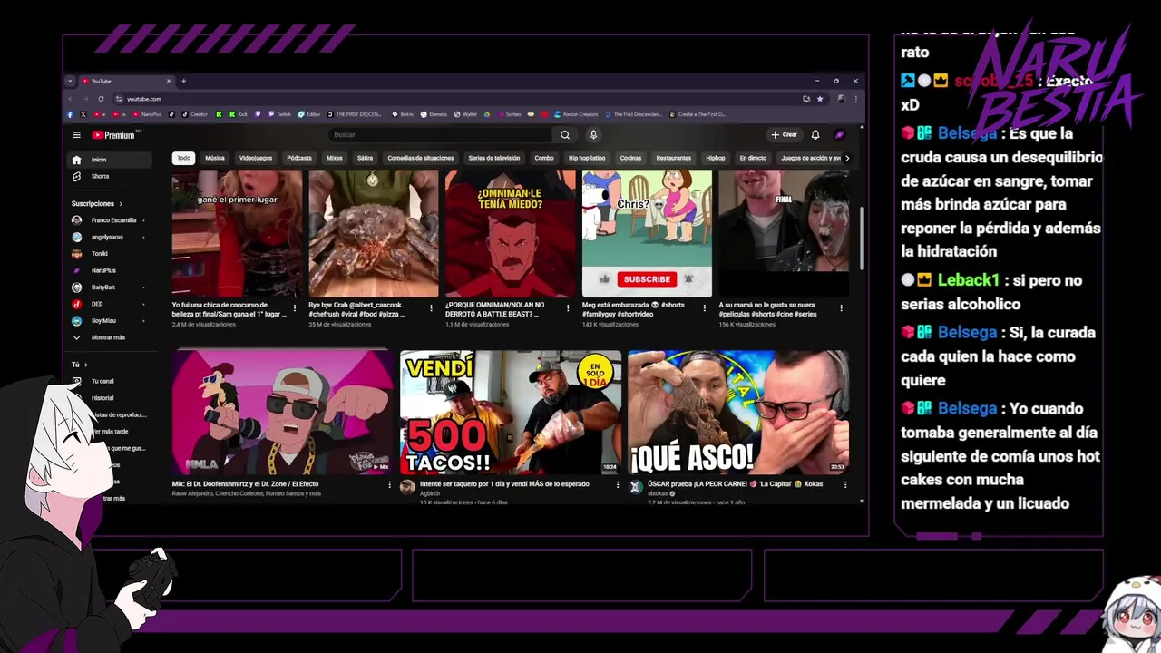Click the youtube.com address bar
The width and height of the screenshot is (1161, 653).
click(x=454, y=99)
